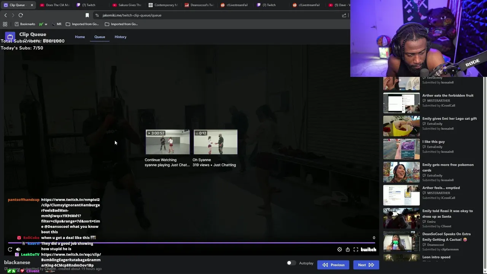Screen dimensions: 487x274
Task: Select the Queue navigation tab
Action: point(100,37)
